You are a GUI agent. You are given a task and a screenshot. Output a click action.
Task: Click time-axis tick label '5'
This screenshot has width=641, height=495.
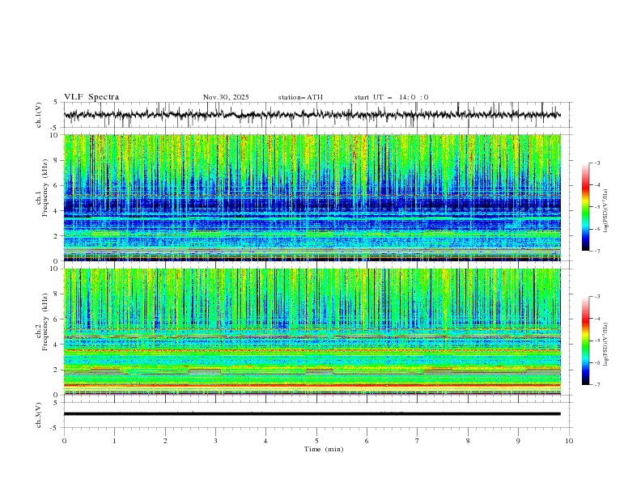coord(316,441)
